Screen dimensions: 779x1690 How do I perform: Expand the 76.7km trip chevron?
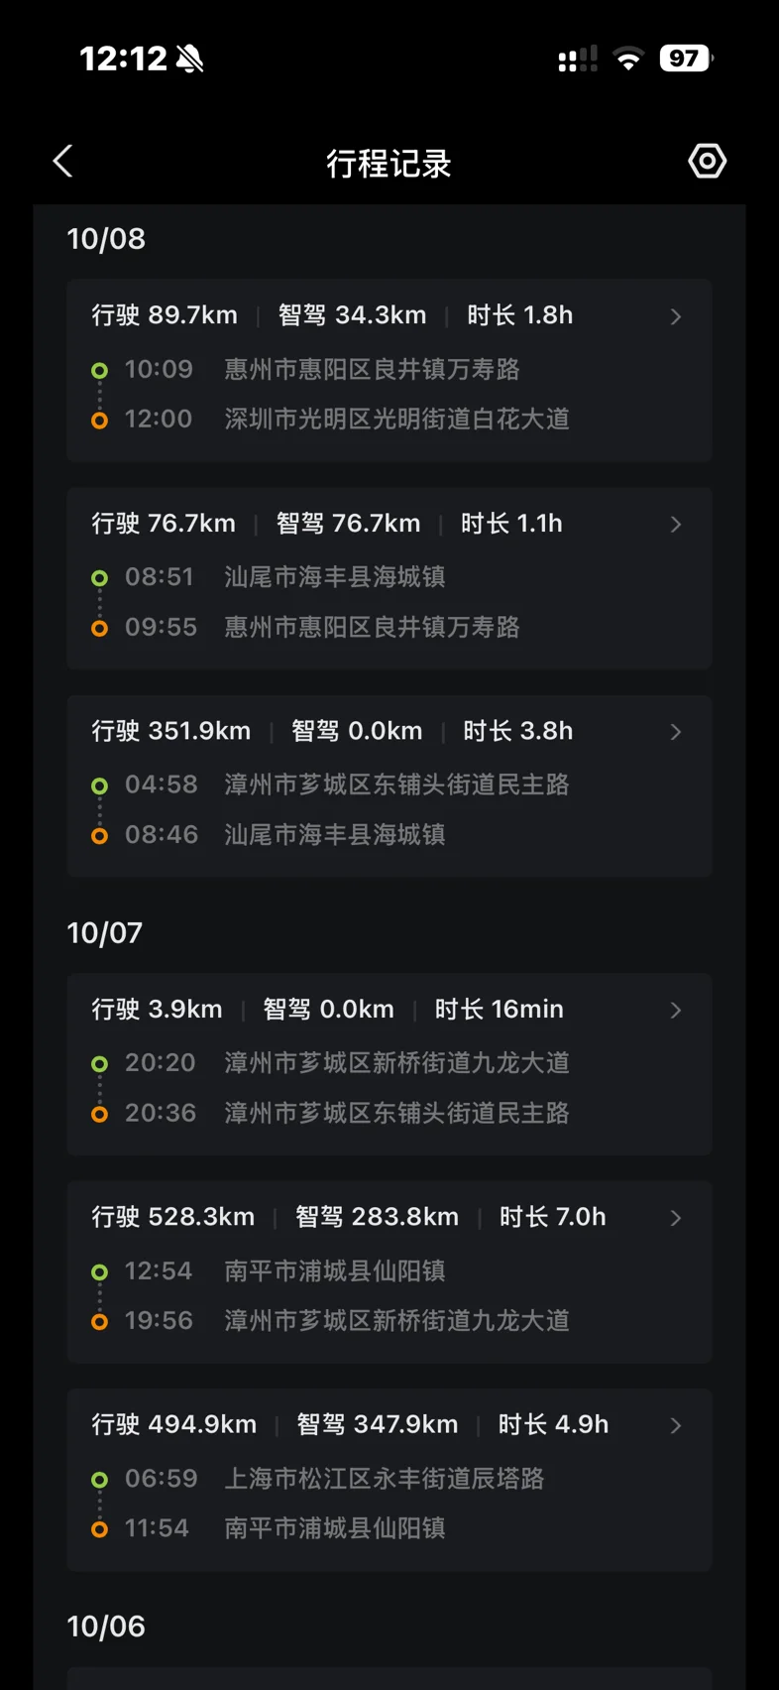click(676, 524)
